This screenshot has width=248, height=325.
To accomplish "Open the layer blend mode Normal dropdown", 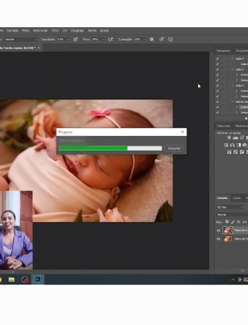I will pyautogui.click(x=232, y=214).
